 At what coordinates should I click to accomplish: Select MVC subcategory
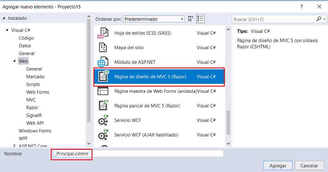point(31,100)
